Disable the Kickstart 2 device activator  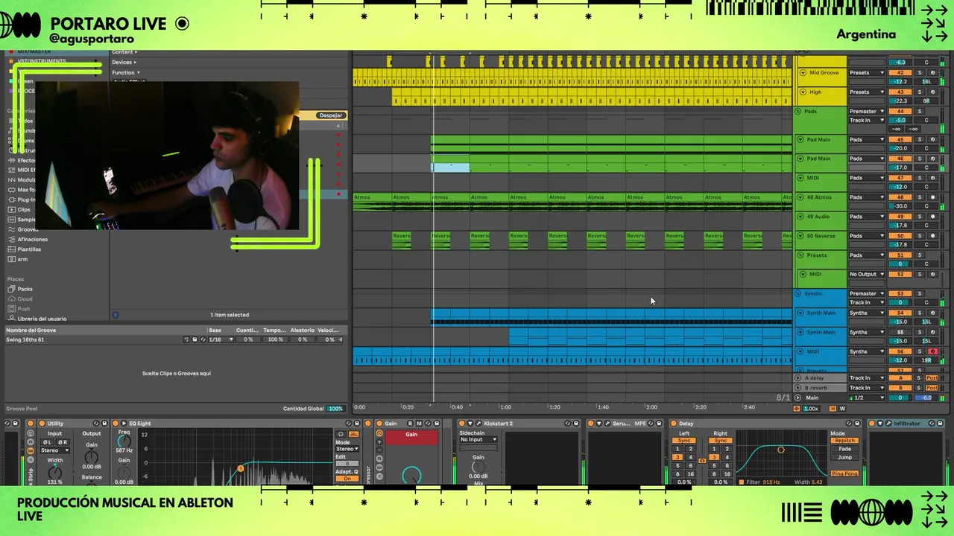pyautogui.click(x=462, y=423)
